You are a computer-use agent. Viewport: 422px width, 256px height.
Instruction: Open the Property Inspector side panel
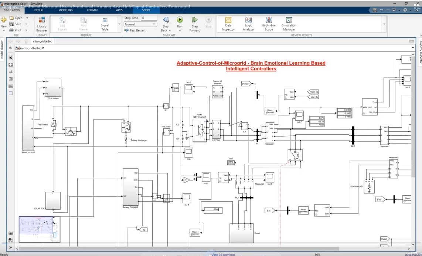(x=420, y=52)
